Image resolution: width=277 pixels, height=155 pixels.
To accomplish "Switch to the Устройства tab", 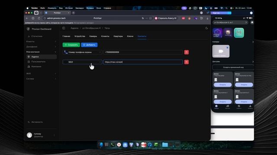I will (x=80, y=36).
